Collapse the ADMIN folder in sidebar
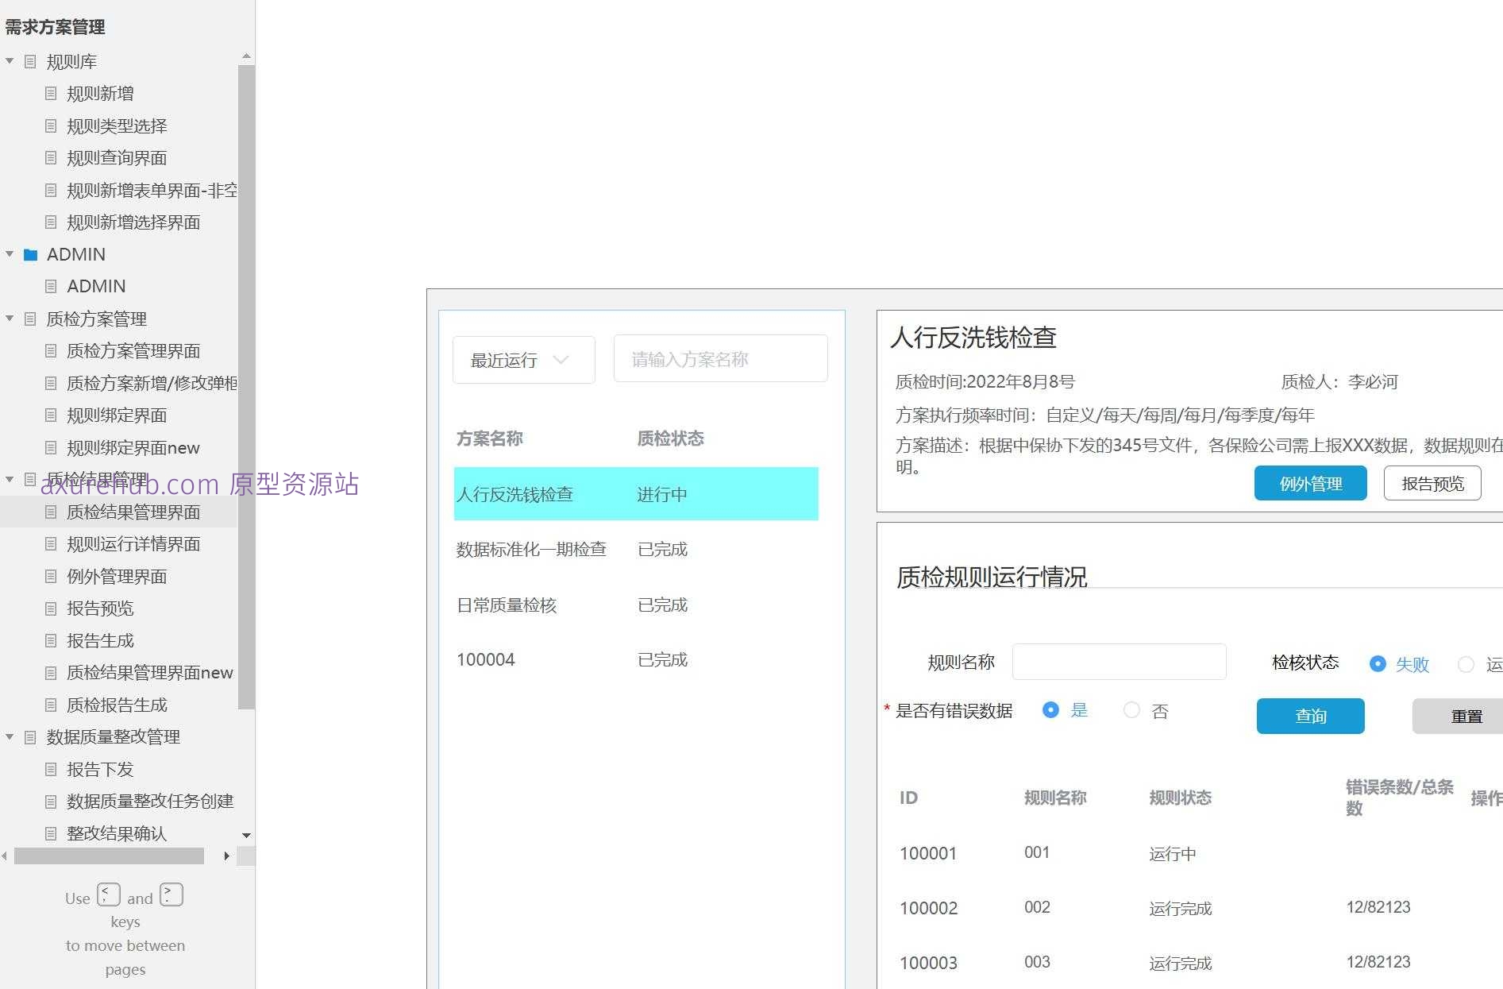The image size is (1503, 989). click(x=10, y=254)
